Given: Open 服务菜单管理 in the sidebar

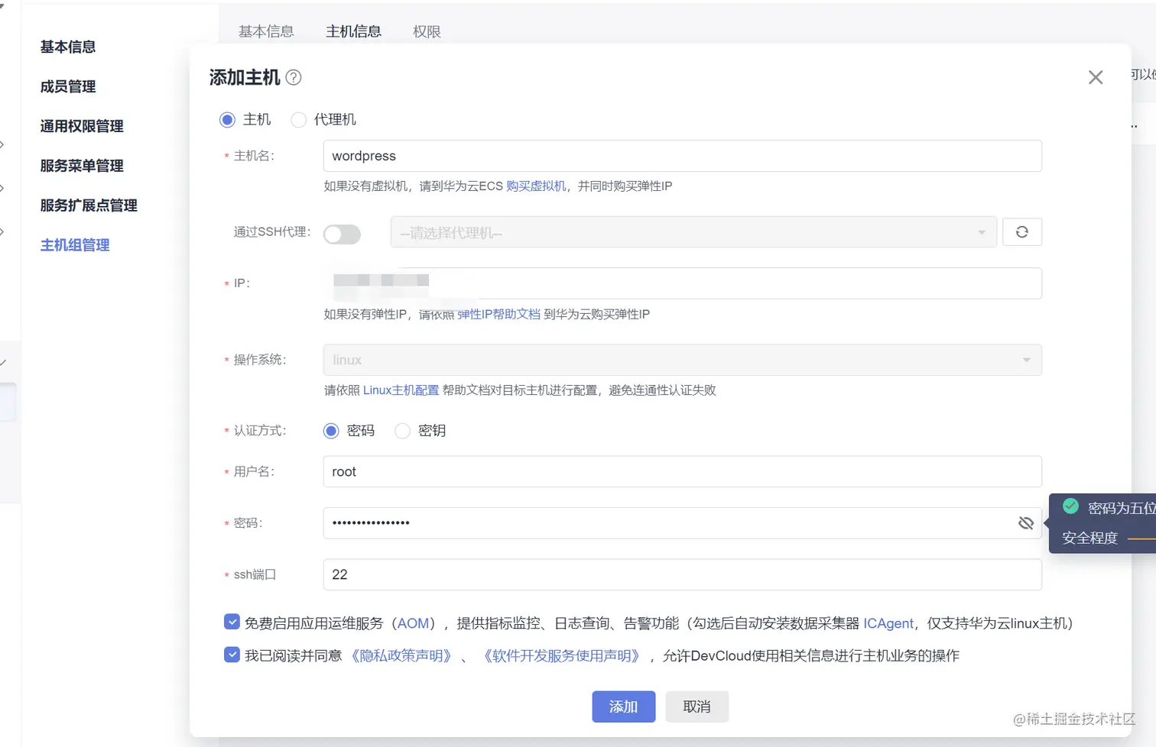Looking at the screenshot, I should [x=82, y=166].
